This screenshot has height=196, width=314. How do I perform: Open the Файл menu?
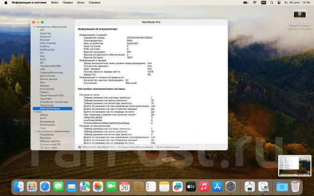pyautogui.click(x=54, y=2)
